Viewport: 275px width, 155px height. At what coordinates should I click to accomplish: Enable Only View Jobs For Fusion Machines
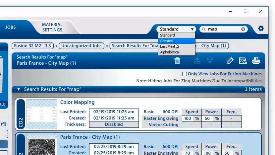click(185, 74)
